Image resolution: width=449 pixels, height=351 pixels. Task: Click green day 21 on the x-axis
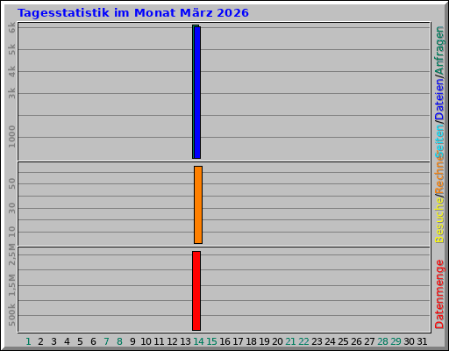(x=290, y=341)
